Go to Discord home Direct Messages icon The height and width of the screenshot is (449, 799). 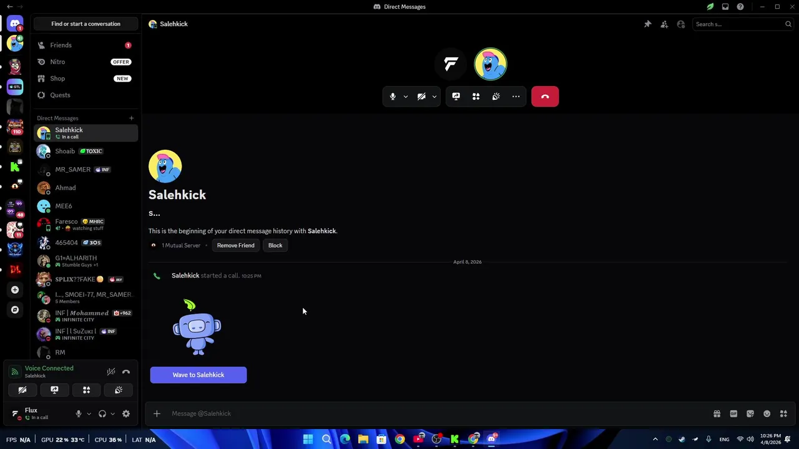coord(15,24)
